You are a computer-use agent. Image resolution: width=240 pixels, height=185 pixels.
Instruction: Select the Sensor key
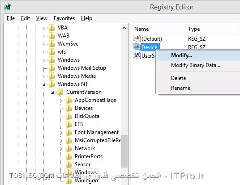point(83,164)
